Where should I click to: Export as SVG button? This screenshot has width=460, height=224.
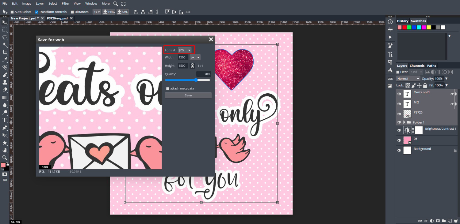pyautogui.click(x=123, y=12)
